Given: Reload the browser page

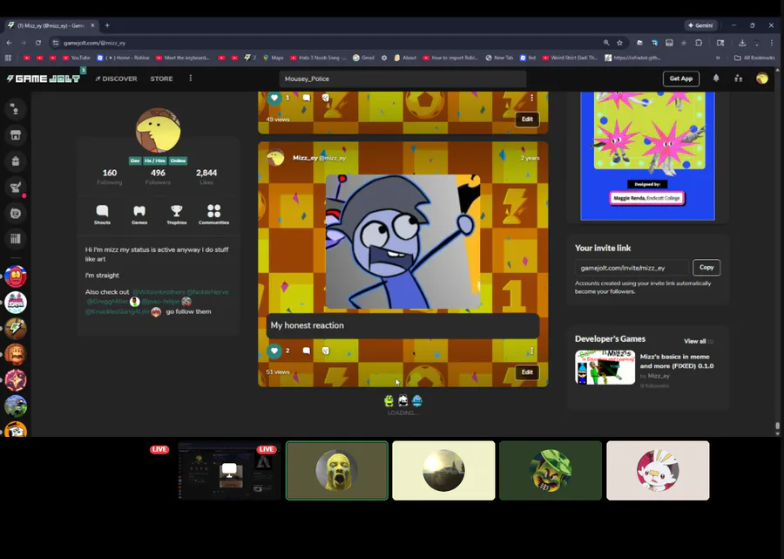Looking at the screenshot, I should (x=38, y=43).
